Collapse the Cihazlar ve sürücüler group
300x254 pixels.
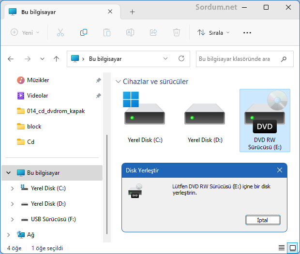[118, 82]
